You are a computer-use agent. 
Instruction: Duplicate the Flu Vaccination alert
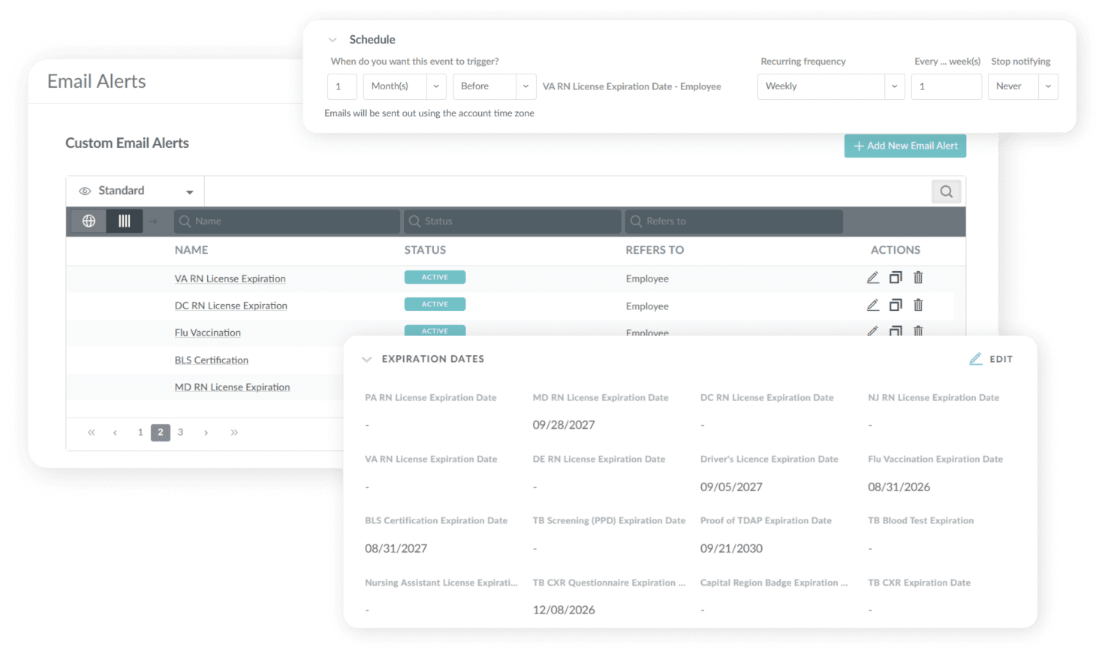coord(896,331)
